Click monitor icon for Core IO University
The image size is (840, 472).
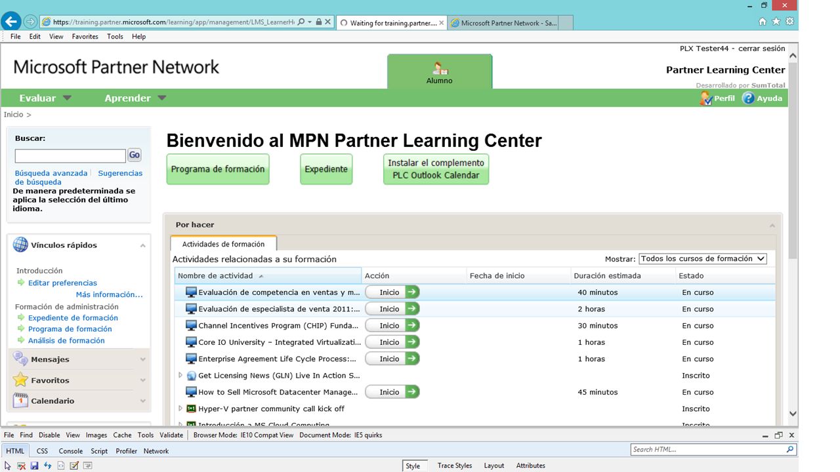pos(191,342)
